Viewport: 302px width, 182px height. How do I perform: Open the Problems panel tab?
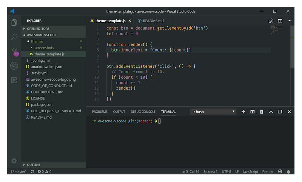pyautogui.click(x=100, y=112)
